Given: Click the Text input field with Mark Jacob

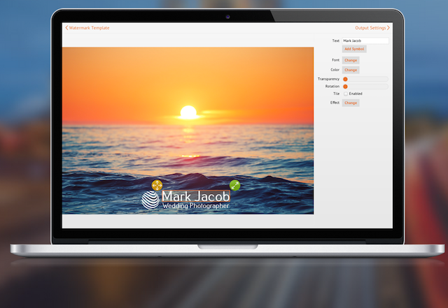Looking at the screenshot, I should (365, 41).
